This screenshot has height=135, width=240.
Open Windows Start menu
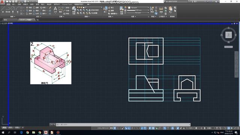[3, 132]
